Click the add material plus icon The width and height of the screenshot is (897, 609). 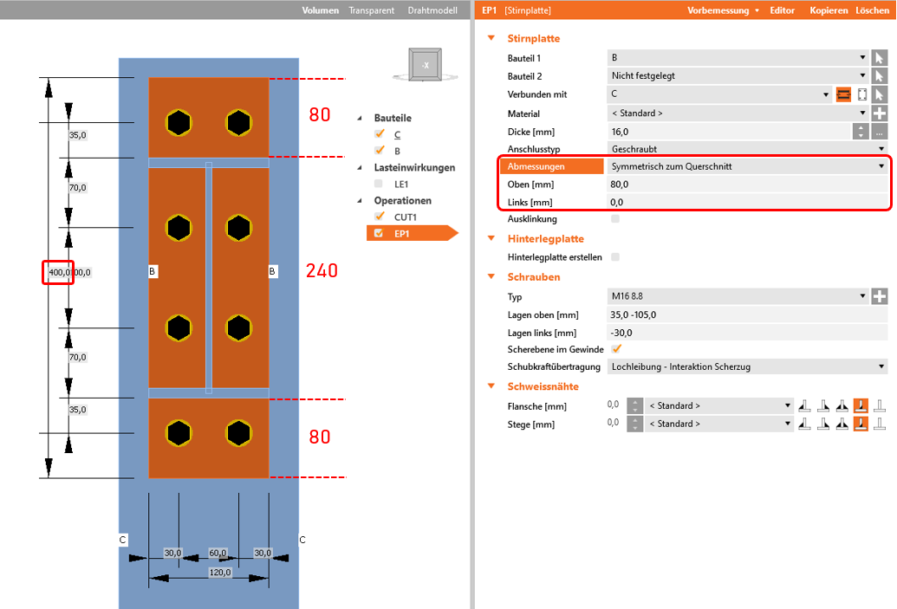pyautogui.click(x=879, y=113)
